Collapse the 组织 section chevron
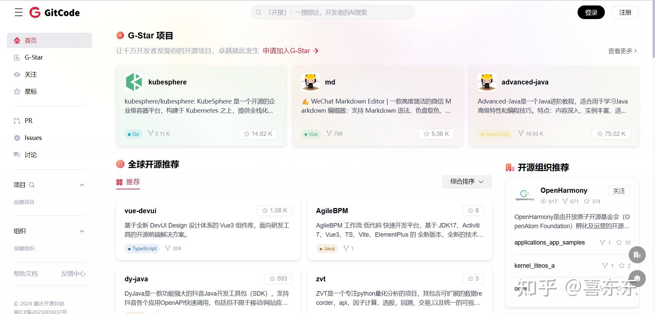The image size is (655, 314). pos(82,231)
